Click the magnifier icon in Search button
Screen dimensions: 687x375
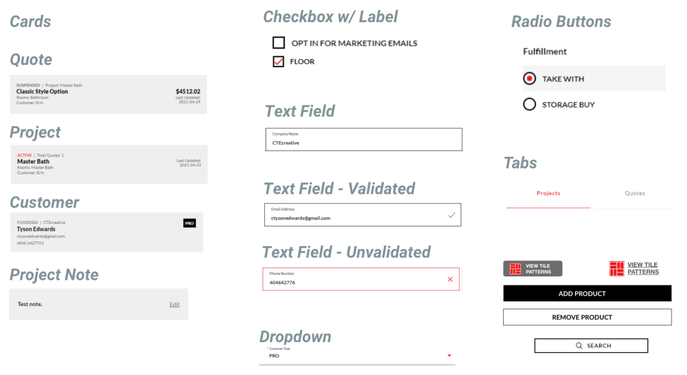pos(579,345)
